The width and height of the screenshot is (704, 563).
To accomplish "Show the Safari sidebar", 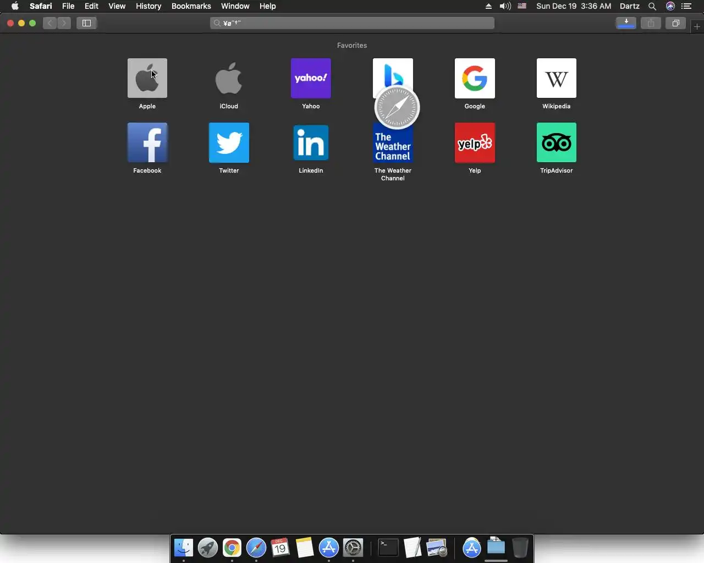I will click(86, 23).
